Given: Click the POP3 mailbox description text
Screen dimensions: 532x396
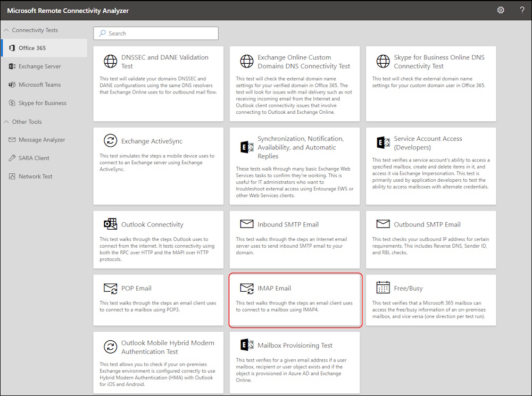Looking at the screenshot, I should pos(158,306).
